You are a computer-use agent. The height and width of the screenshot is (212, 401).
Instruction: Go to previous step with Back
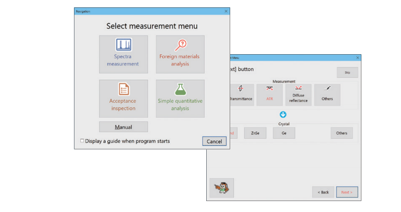323,192
